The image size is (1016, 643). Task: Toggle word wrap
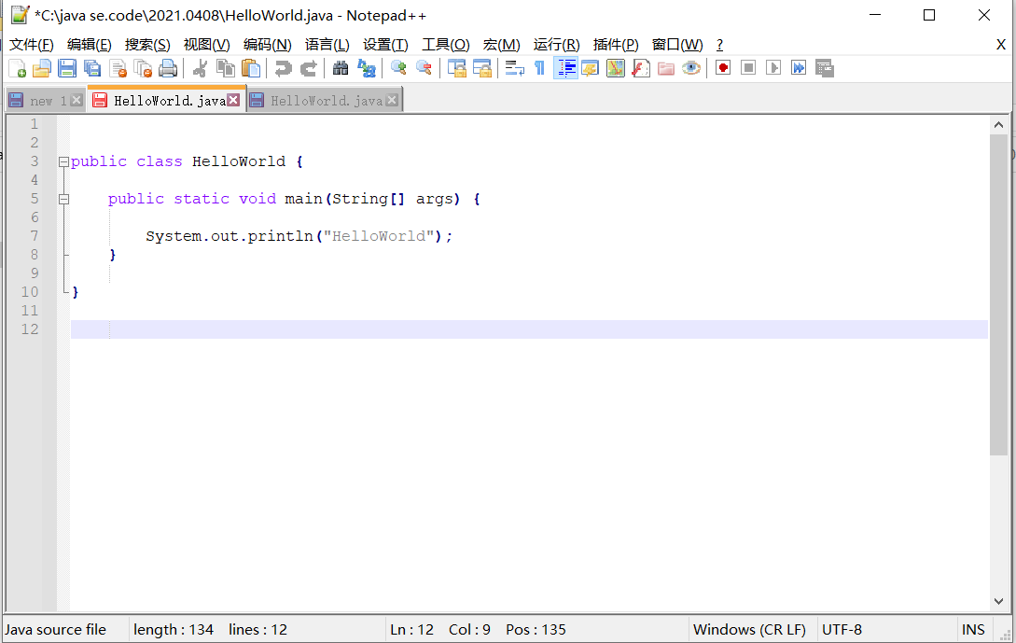click(514, 68)
